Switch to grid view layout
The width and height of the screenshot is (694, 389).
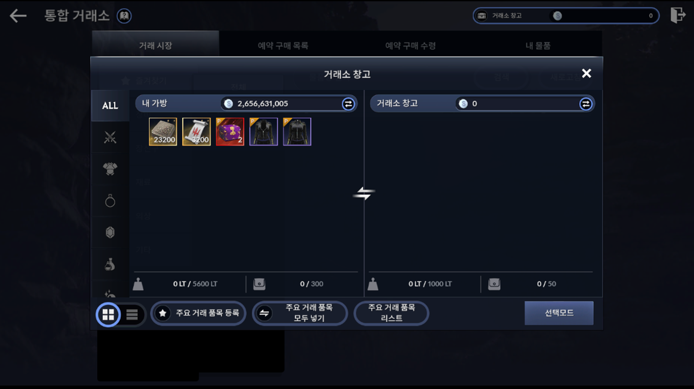click(x=108, y=315)
